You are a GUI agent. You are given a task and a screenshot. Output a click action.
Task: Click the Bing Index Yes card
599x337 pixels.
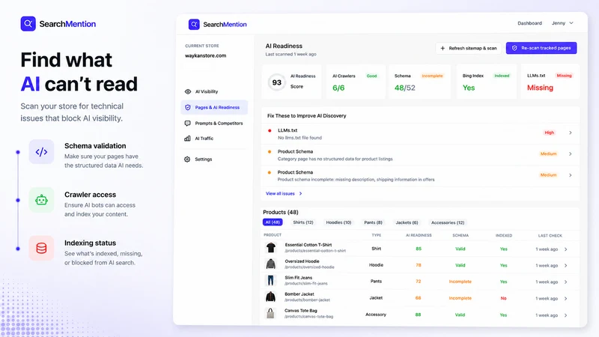tap(486, 82)
